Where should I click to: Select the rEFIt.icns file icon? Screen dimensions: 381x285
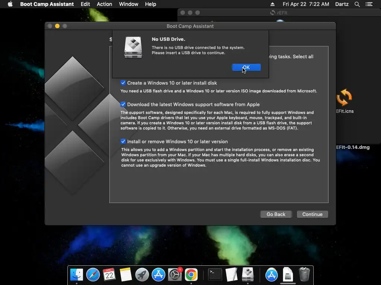tap(344, 98)
